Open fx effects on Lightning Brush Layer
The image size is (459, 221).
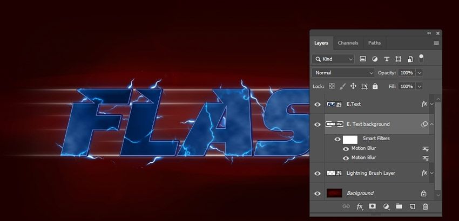tap(424, 174)
